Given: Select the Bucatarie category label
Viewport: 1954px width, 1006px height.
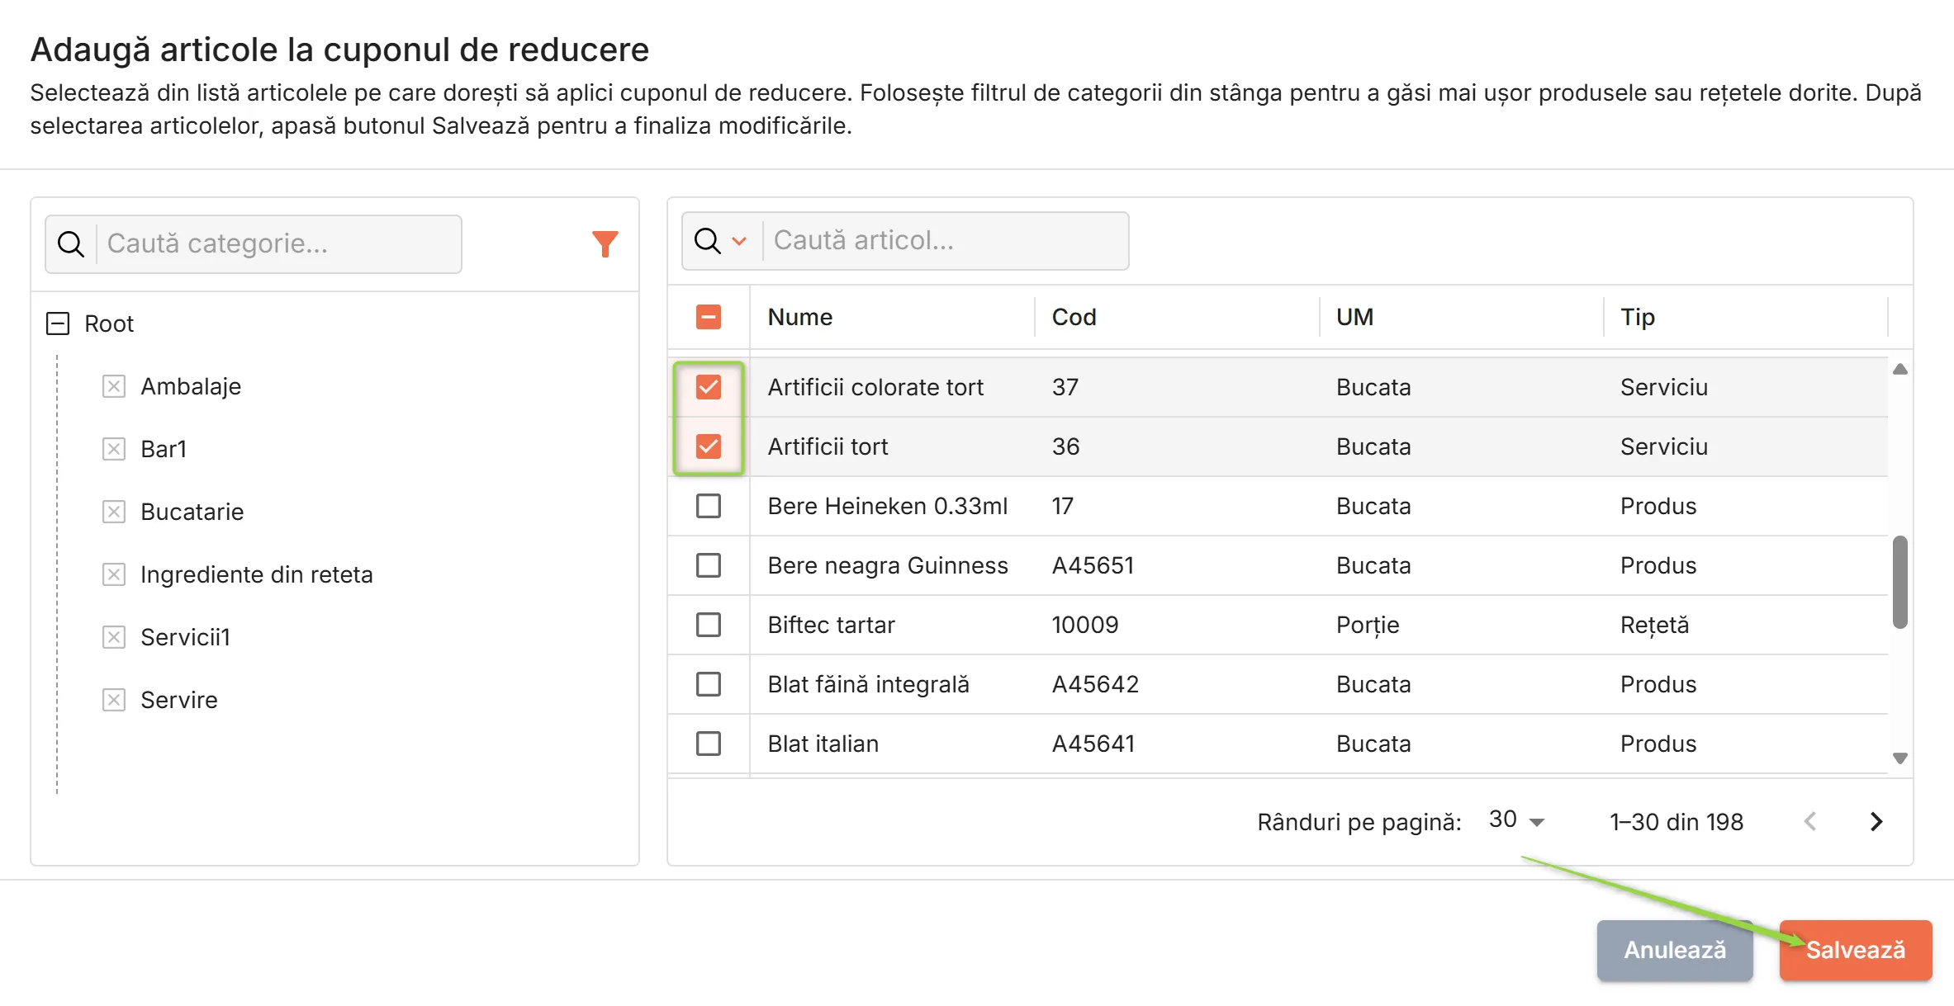Looking at the screenshot, I should (x=192, y=512).
